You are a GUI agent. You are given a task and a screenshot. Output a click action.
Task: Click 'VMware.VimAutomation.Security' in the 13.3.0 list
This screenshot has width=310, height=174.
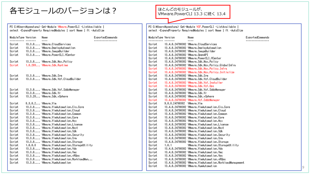62,135
